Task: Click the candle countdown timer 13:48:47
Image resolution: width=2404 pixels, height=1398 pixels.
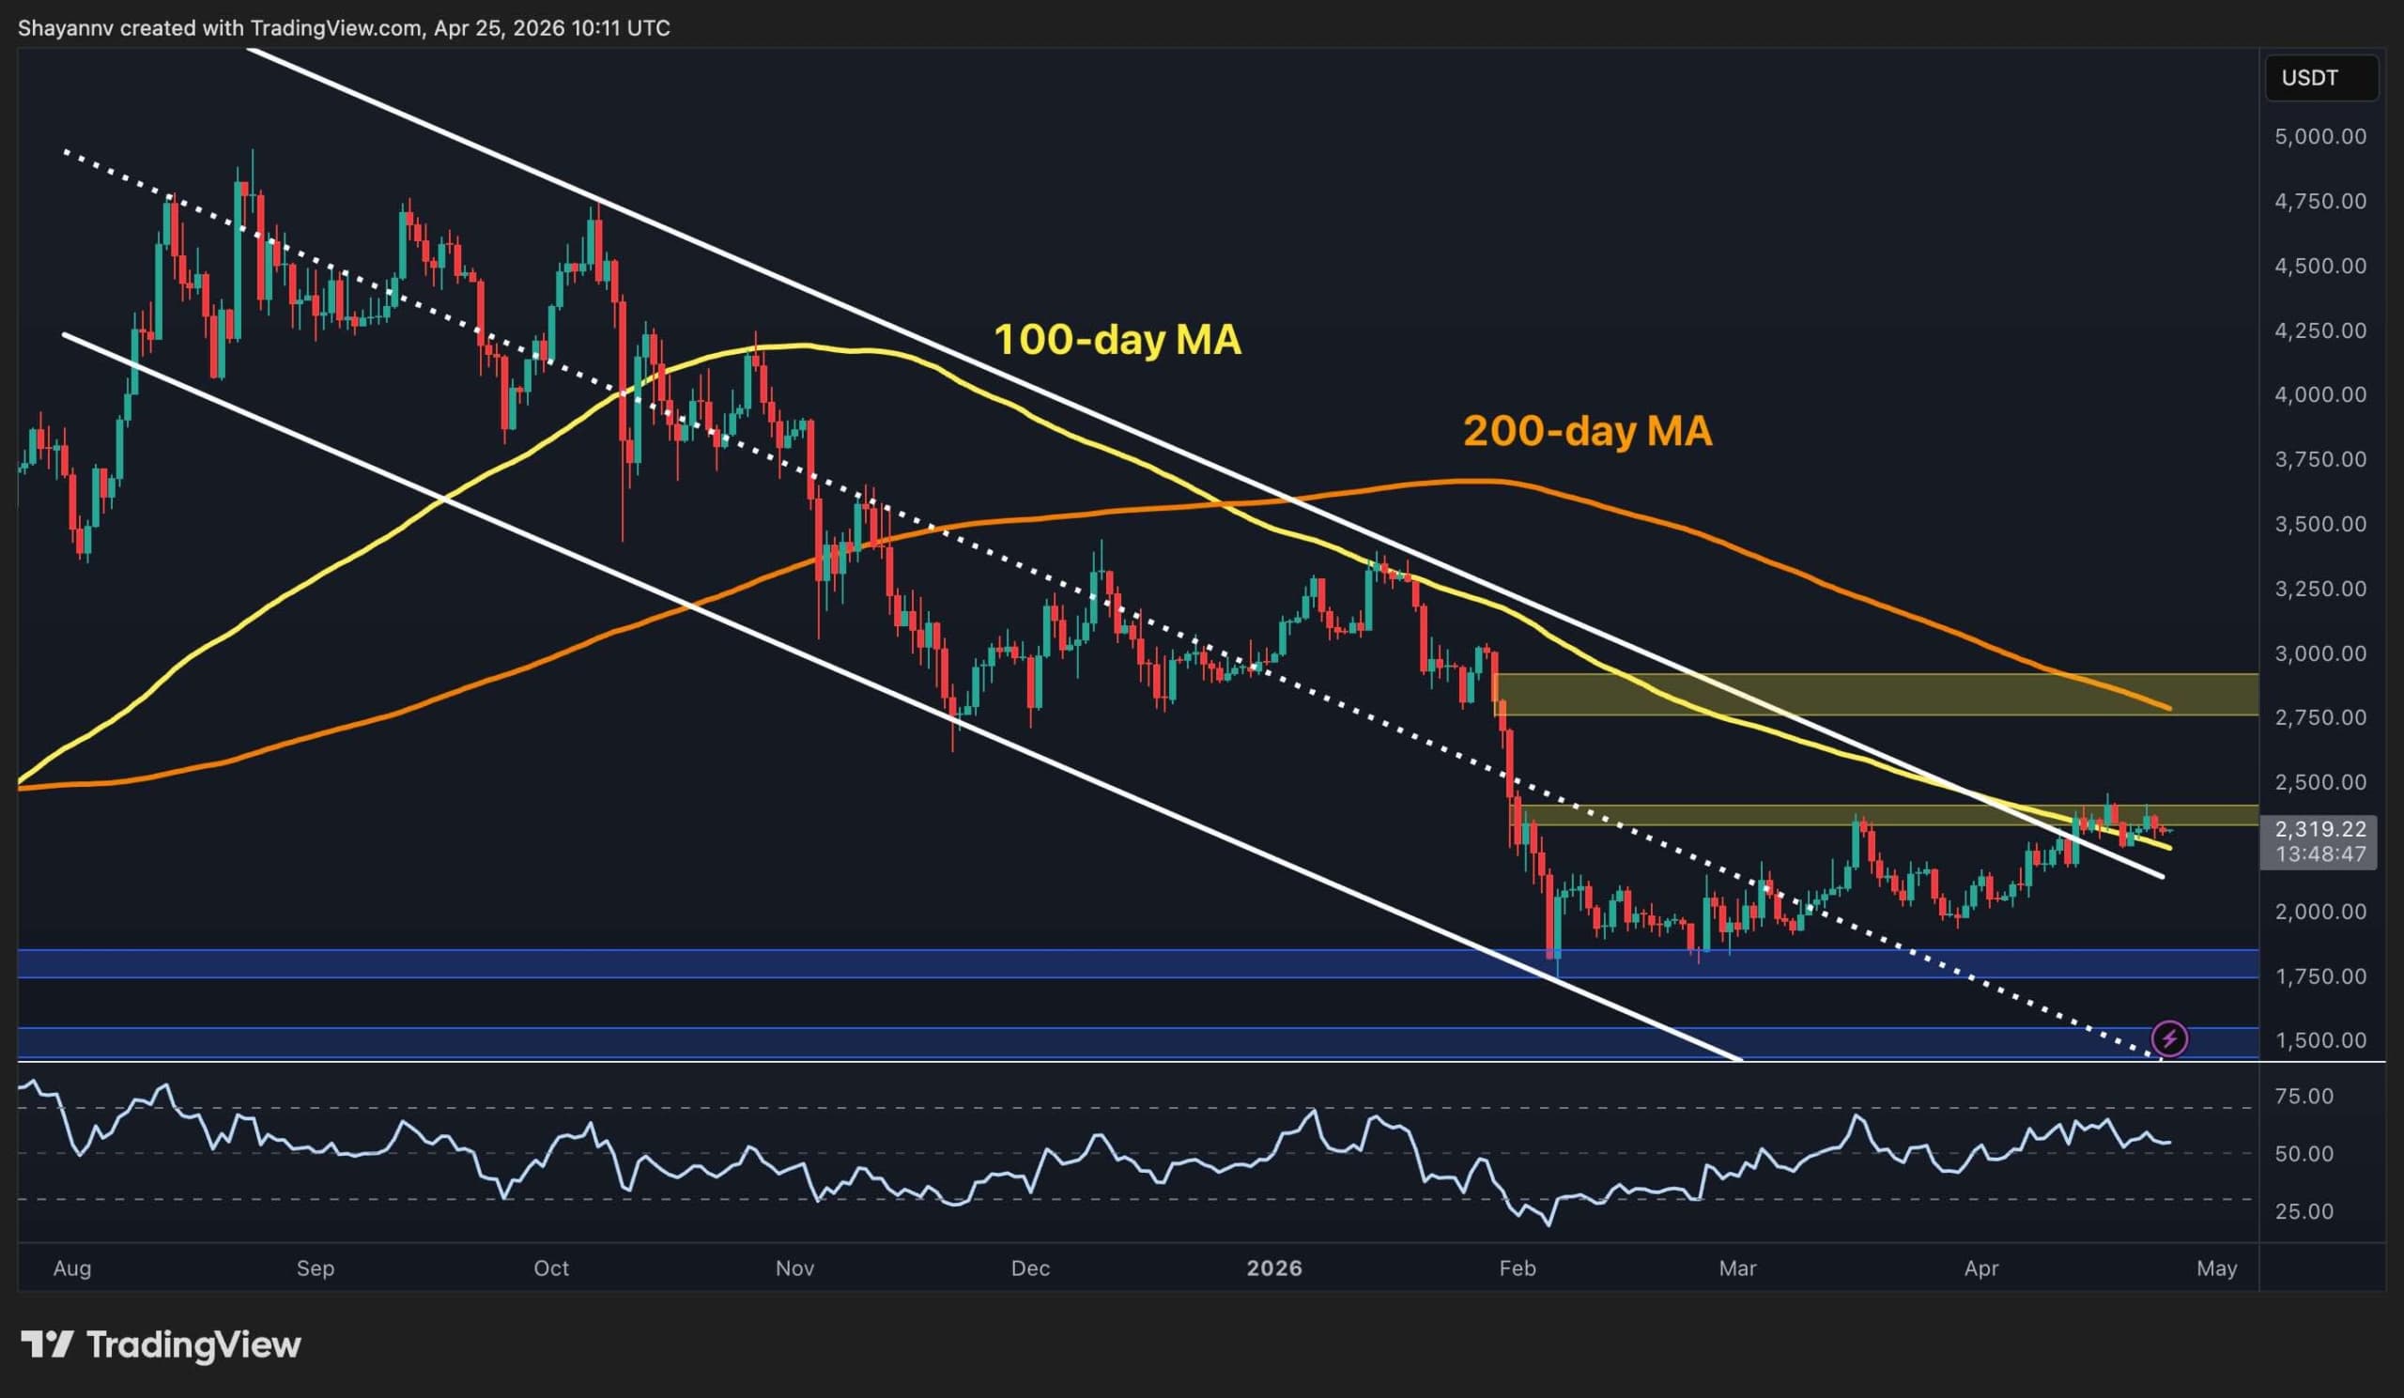Action: tap(2321, 855)
